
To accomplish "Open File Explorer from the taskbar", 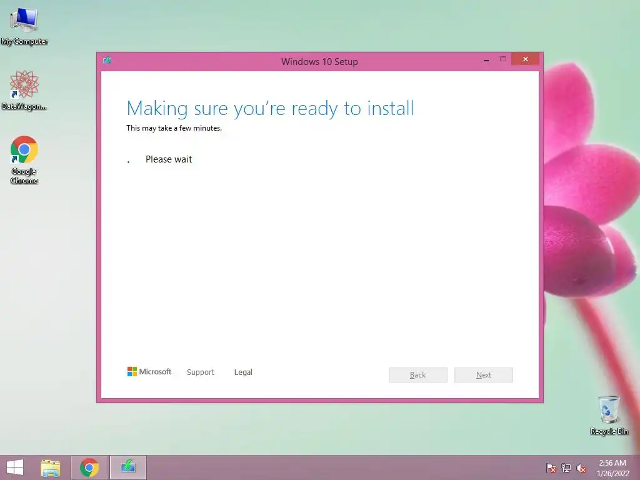I will pos(51,467).
